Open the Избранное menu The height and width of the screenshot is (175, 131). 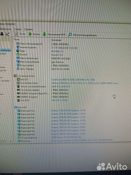tap(5, 29)
